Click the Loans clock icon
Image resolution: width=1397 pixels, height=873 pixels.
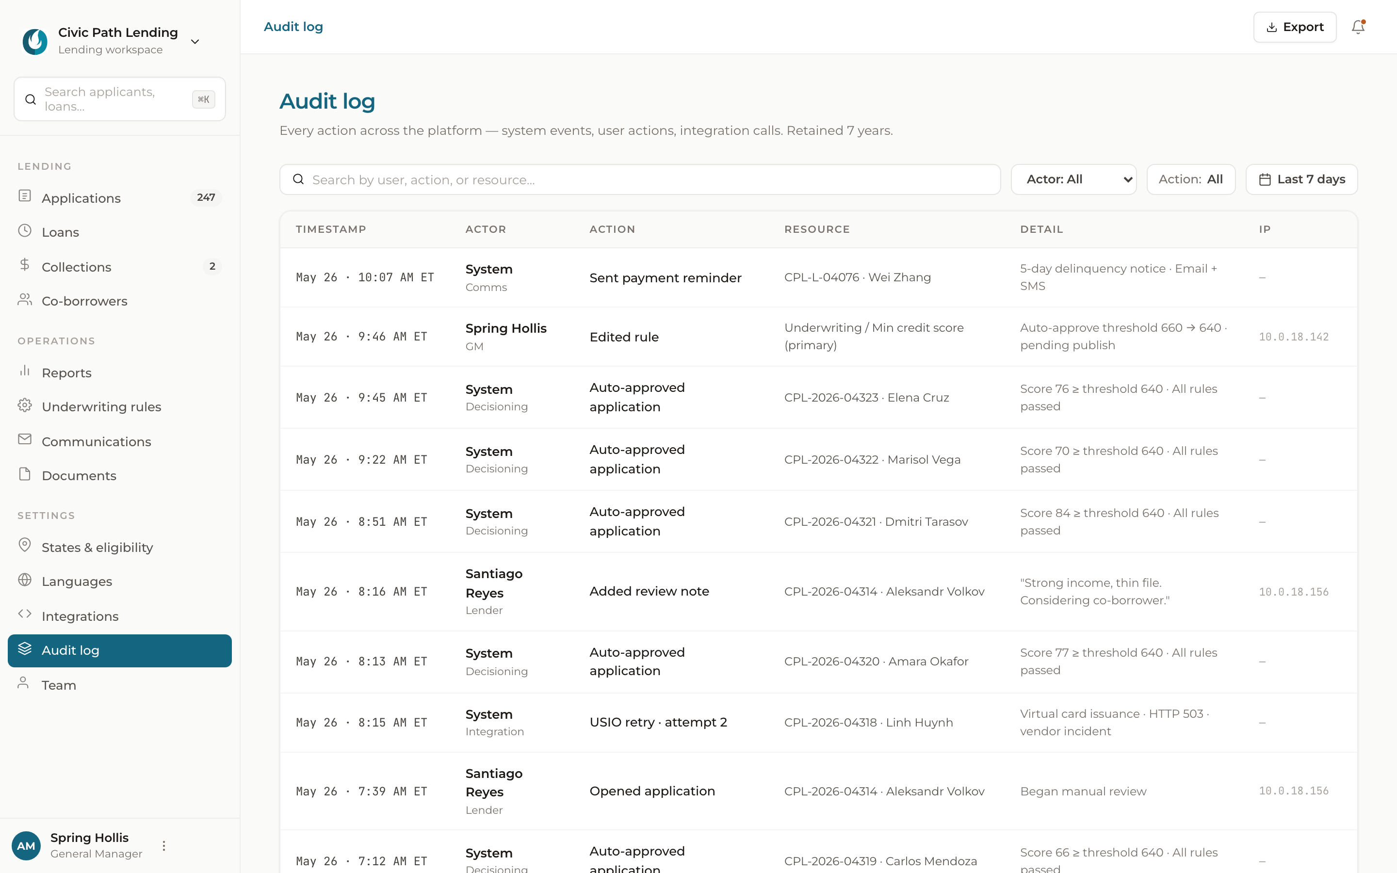click(x=25, y=231)
